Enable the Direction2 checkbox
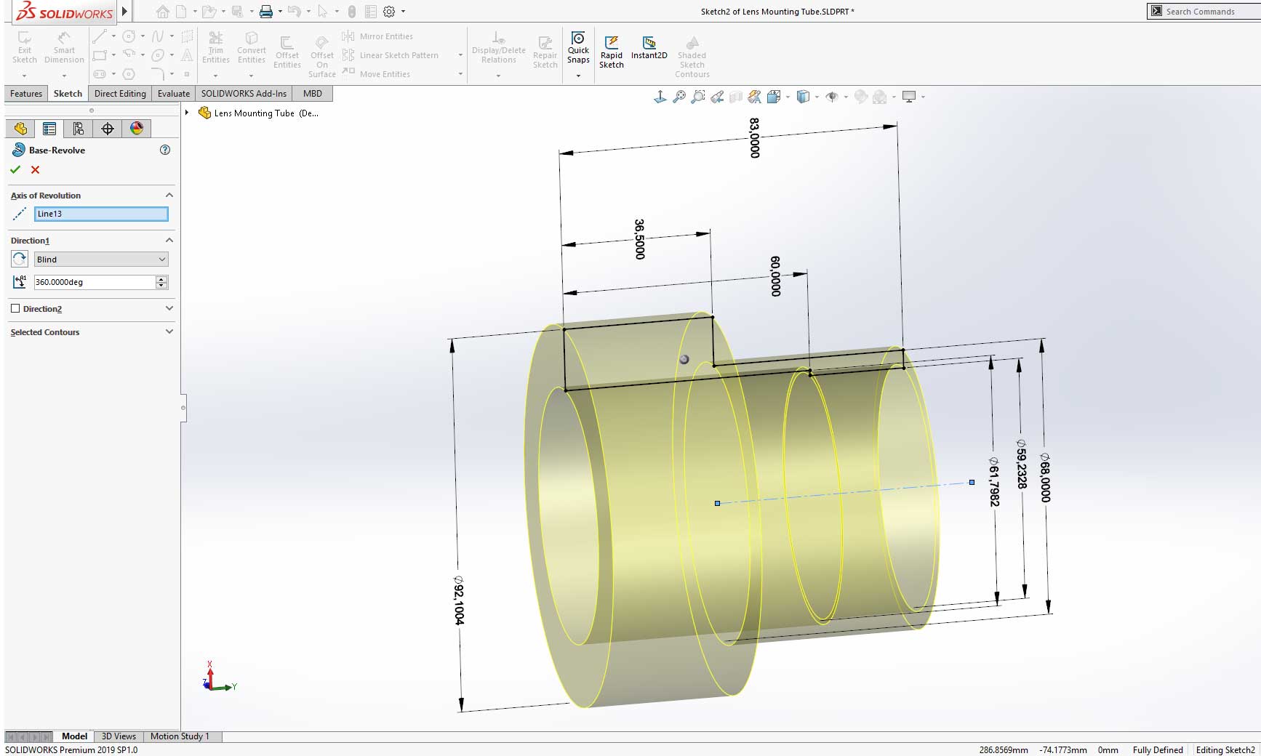 pos(16,308)
